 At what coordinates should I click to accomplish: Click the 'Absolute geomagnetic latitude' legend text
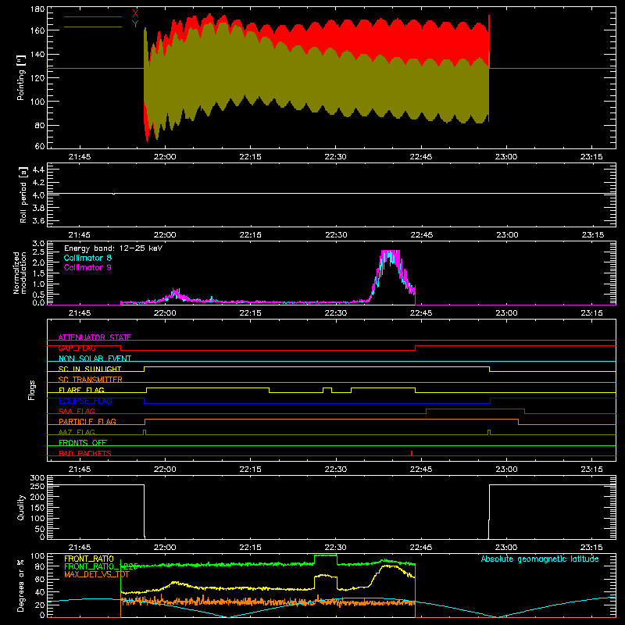(540, 559)
